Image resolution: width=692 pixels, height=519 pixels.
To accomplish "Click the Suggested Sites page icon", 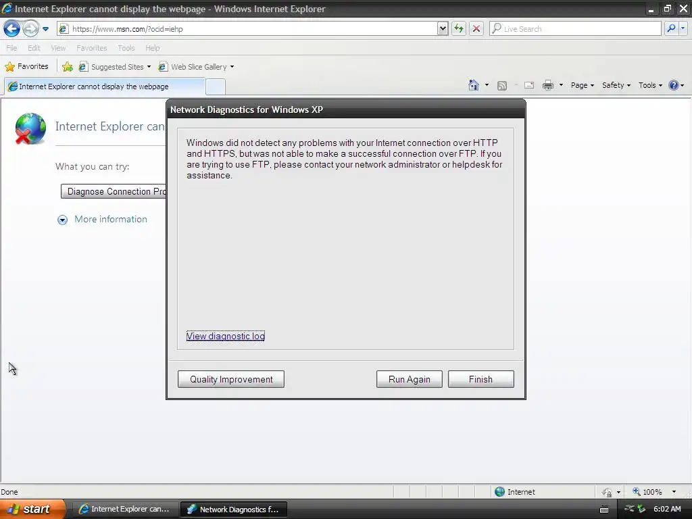I will point(83,67).
